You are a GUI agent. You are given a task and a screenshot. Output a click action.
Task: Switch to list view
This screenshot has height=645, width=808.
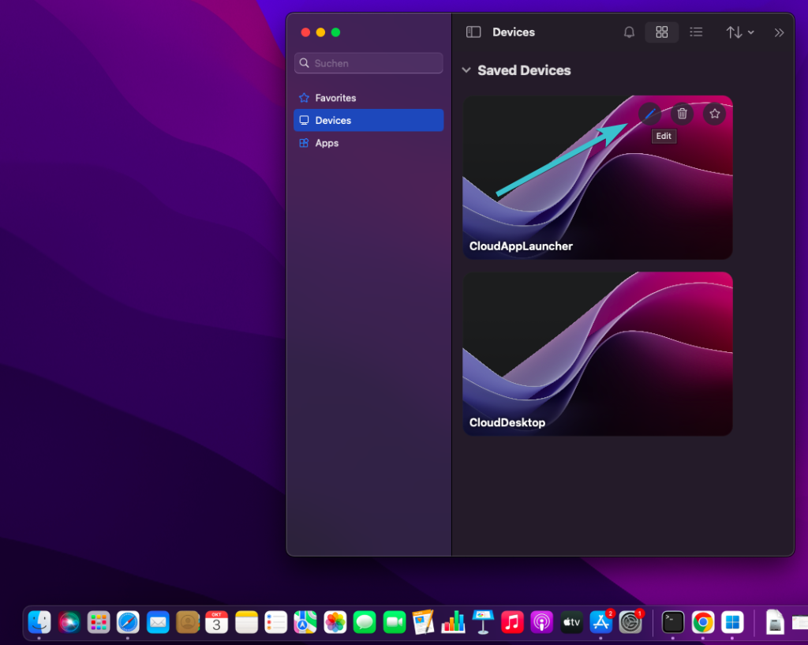(696, 32)
